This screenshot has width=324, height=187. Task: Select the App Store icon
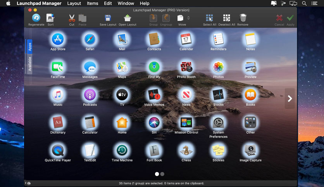58,39
